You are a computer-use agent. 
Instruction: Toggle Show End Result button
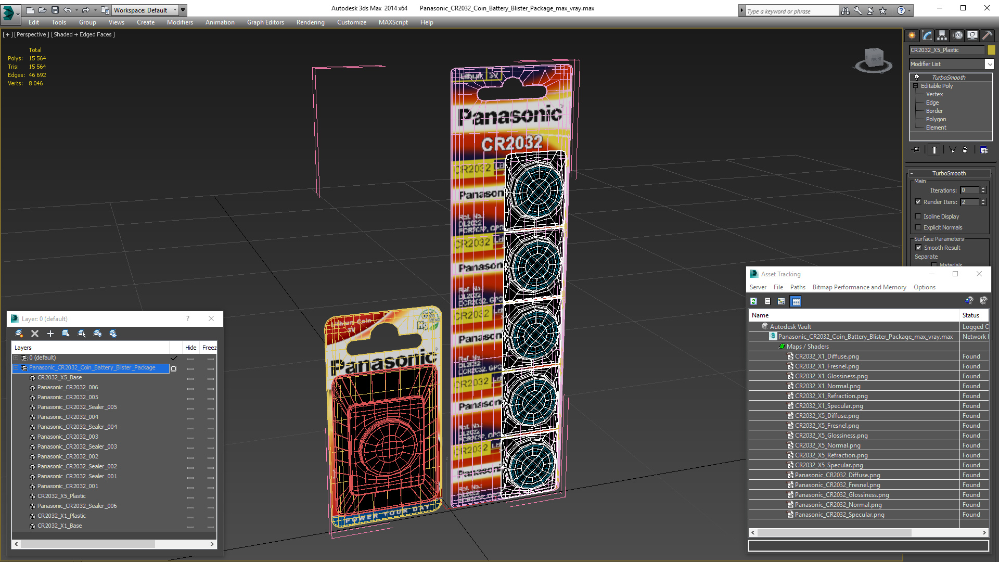click(934, 150)
